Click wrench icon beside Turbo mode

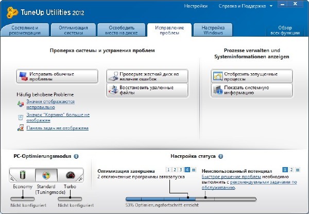(x=81, y=179)
